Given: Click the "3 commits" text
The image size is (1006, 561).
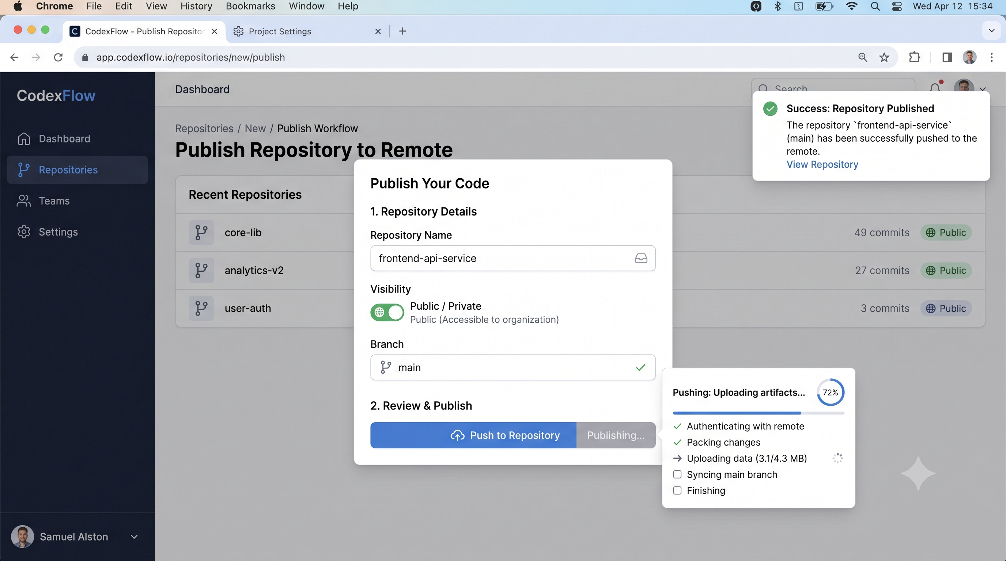Looking at the screenshot, I should pos(885,308).
